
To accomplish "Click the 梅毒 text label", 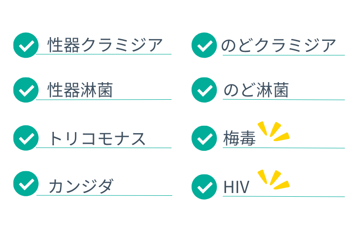I will pos(239,139).
